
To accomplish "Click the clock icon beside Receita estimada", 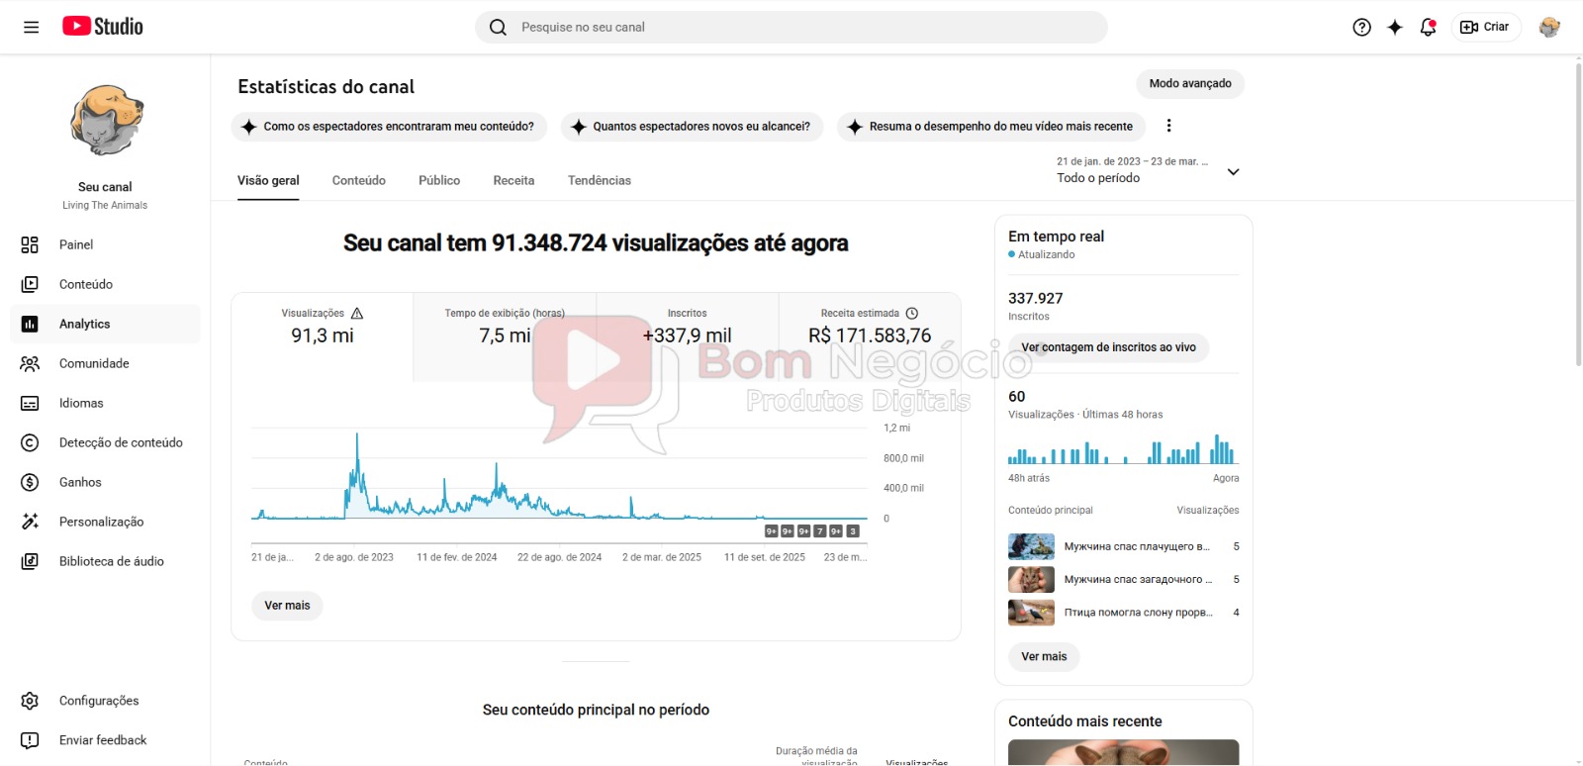I will click(912, 314).
